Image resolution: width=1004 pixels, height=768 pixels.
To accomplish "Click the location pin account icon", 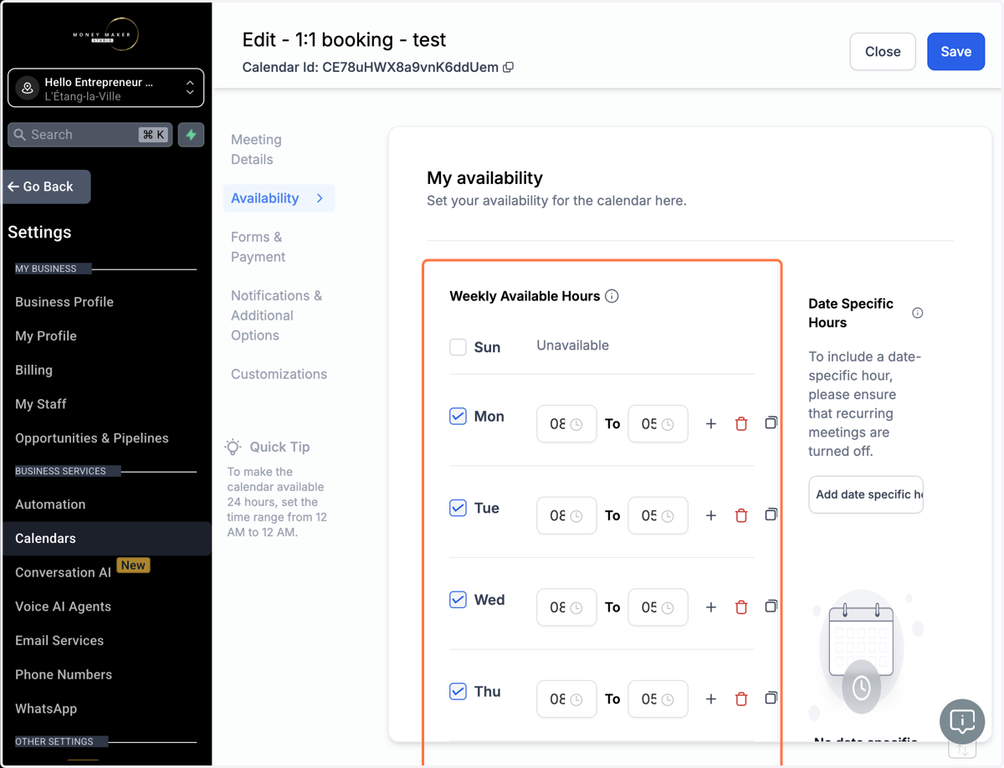I will point(28,88).
